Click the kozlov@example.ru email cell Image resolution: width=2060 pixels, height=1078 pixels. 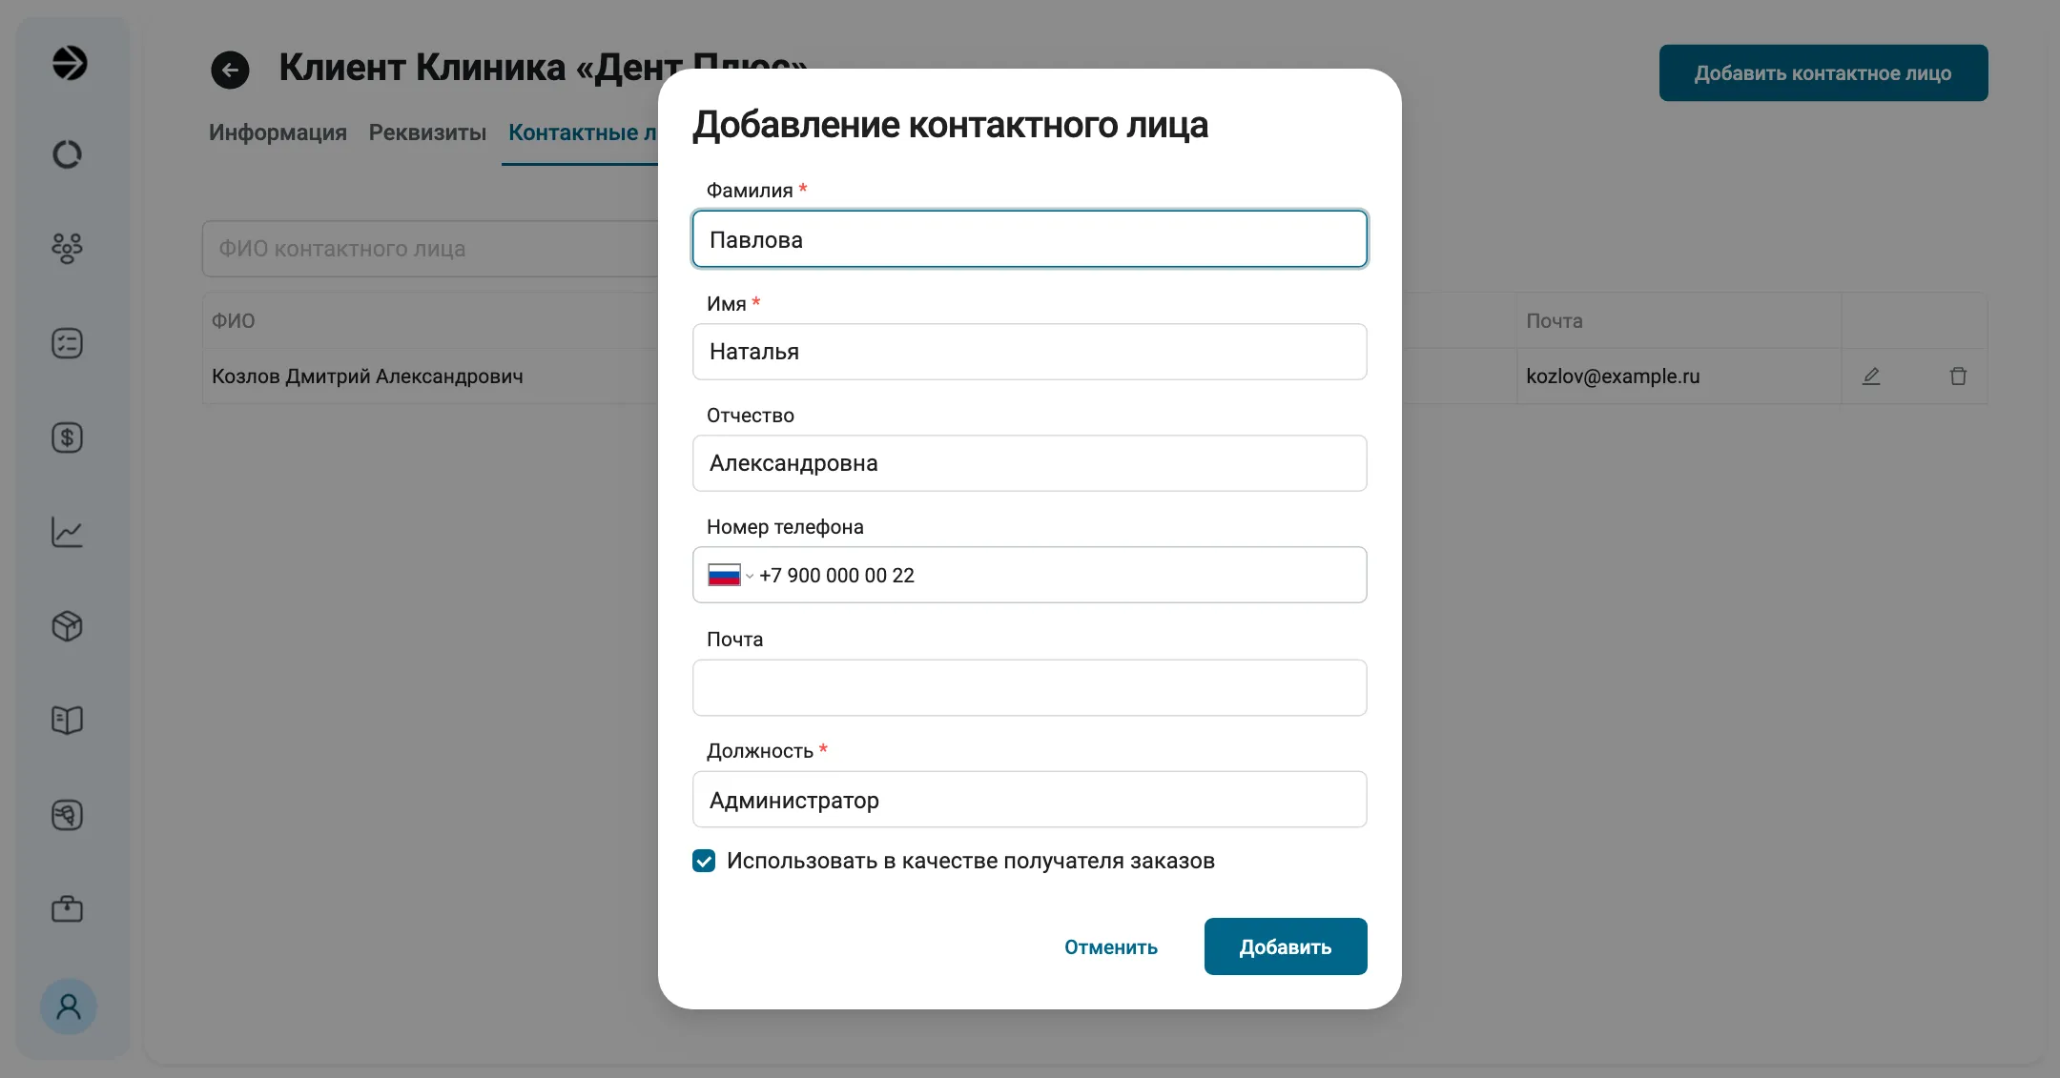point(1679,376)
